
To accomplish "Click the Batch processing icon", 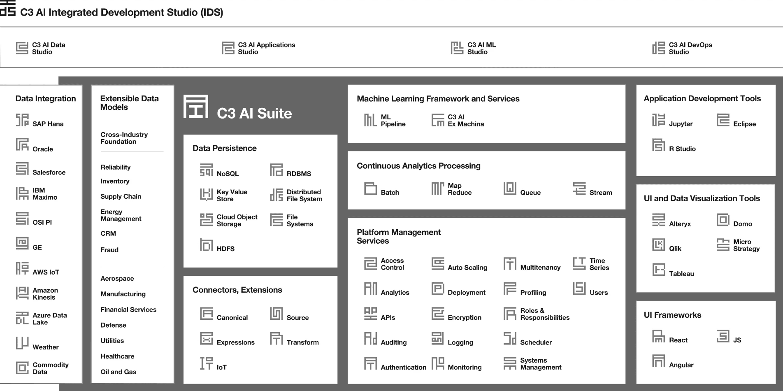I will click(370, 189).
